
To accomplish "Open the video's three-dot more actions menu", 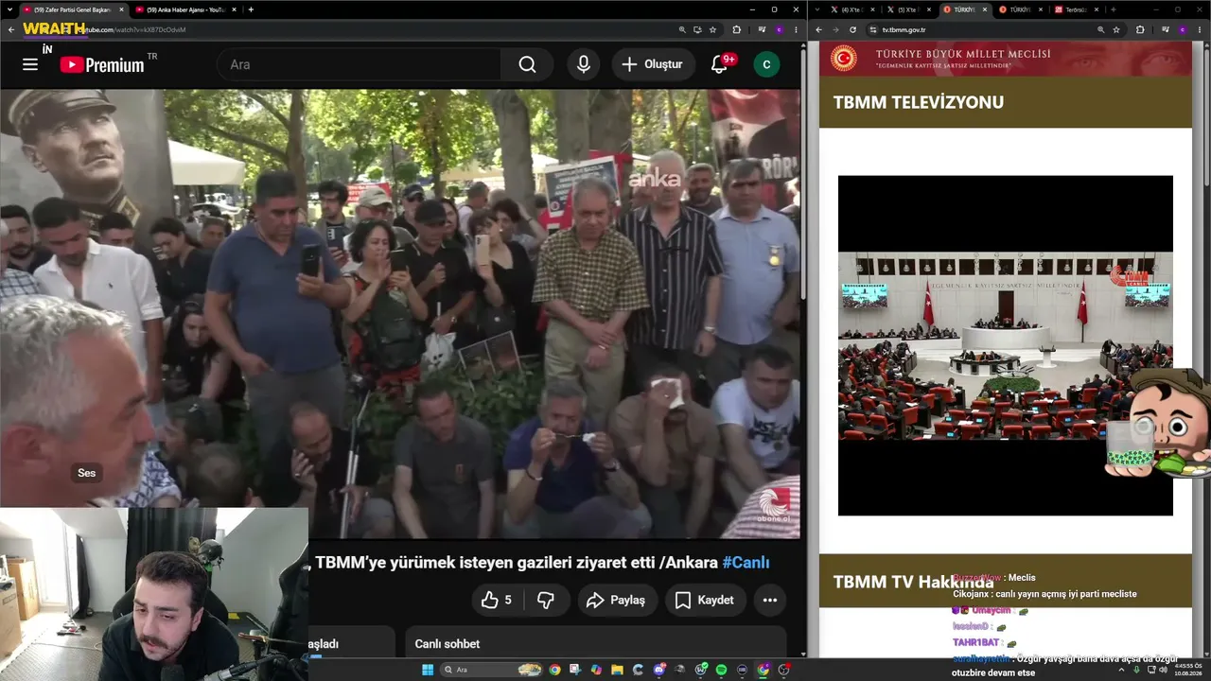I will pos(770,600).
